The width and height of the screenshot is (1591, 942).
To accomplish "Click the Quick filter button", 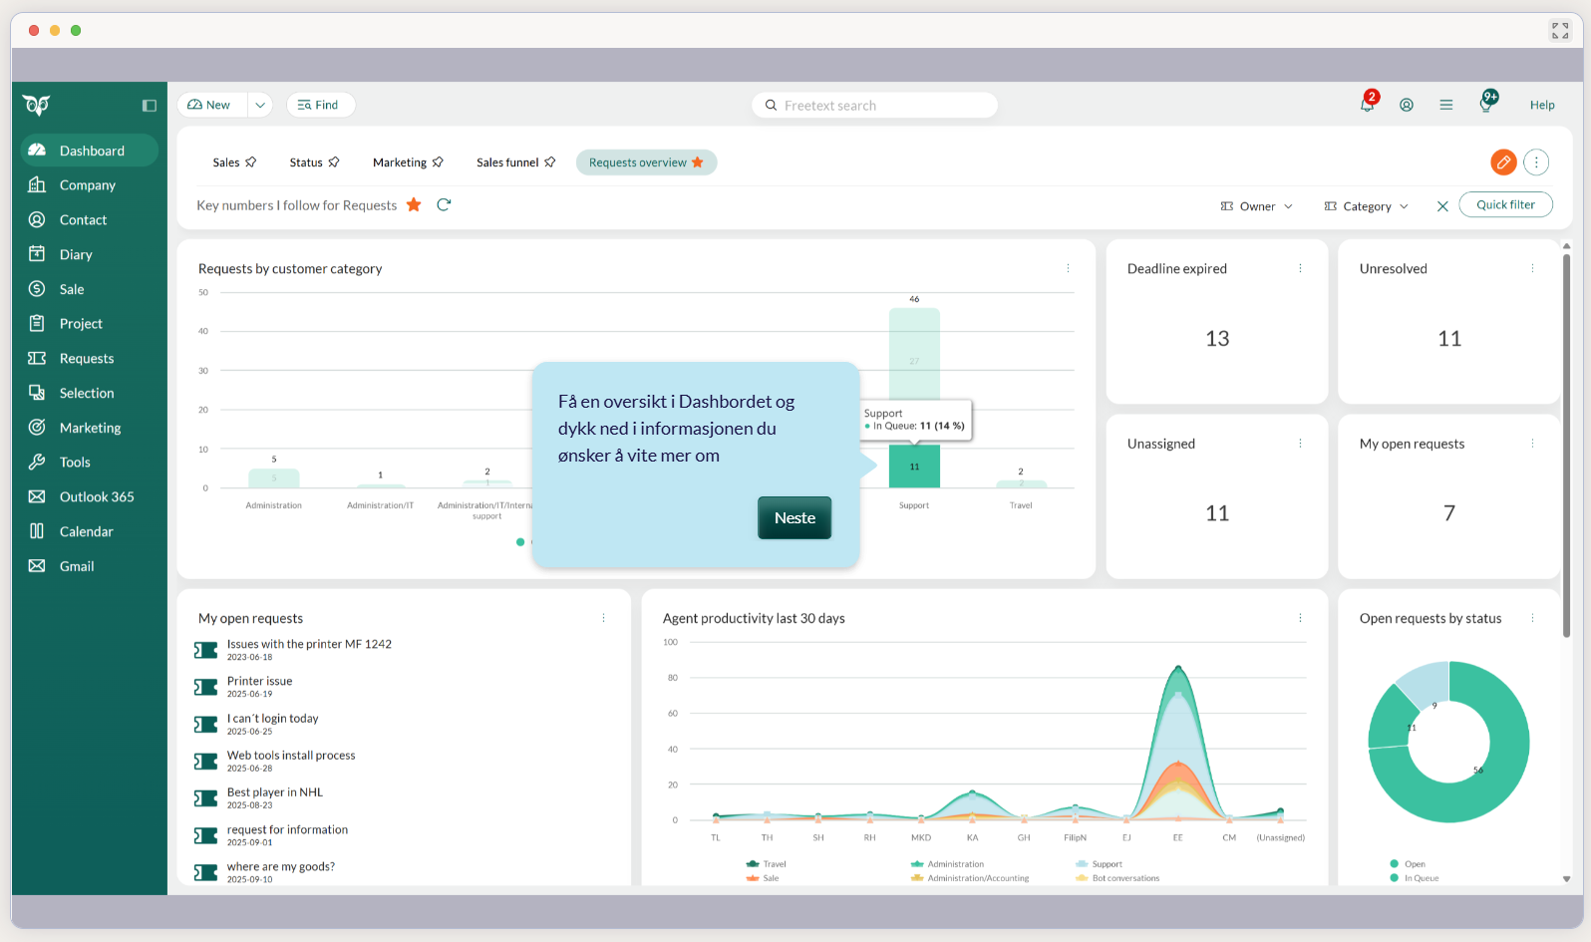I will tap(1505, 204).
